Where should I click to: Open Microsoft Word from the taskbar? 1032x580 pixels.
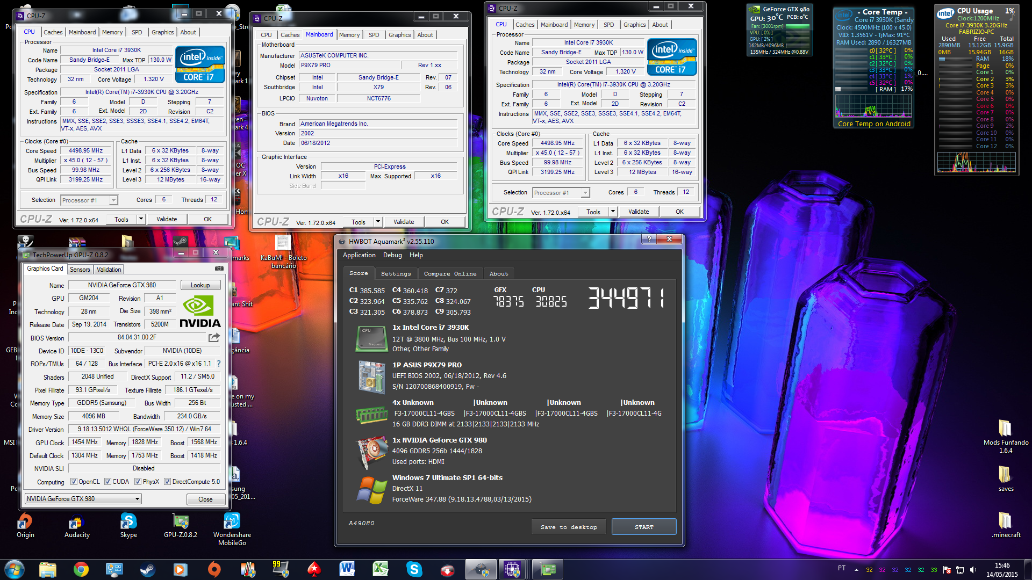(x=347, y=569)
